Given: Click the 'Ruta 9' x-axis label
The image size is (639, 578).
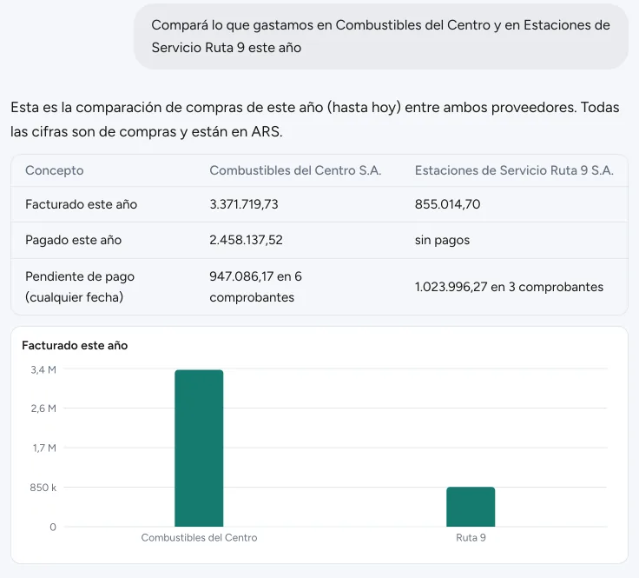Looking at the screenshot, I should coord(471,538).
